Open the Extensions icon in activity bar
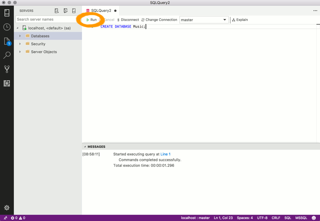The height and width of the screenshot is (221, 320). point(7,83)
